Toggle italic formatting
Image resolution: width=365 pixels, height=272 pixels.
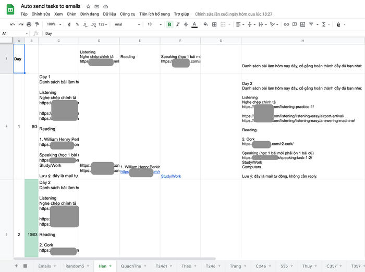tap(178, 24)
